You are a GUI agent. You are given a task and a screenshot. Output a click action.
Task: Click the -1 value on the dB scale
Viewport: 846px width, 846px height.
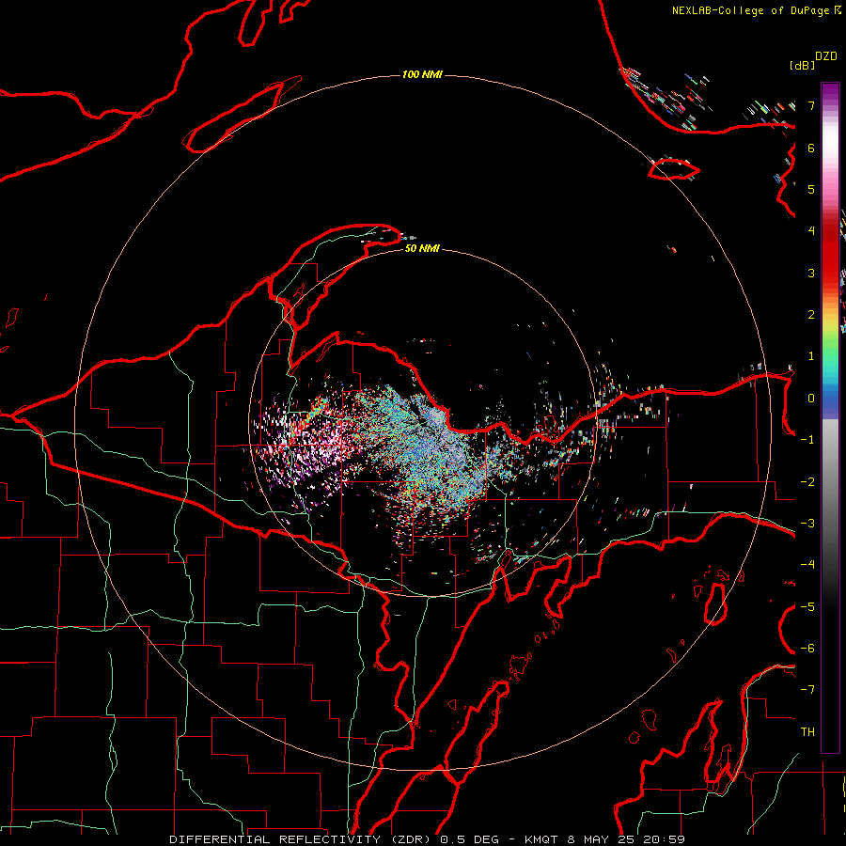(807, 440)
